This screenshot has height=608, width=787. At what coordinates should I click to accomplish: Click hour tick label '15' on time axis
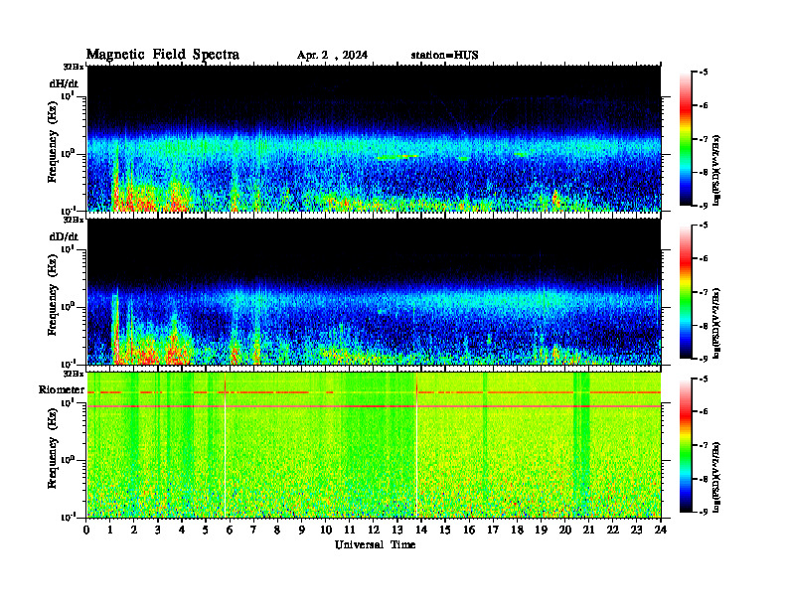(x=445, y=530)
